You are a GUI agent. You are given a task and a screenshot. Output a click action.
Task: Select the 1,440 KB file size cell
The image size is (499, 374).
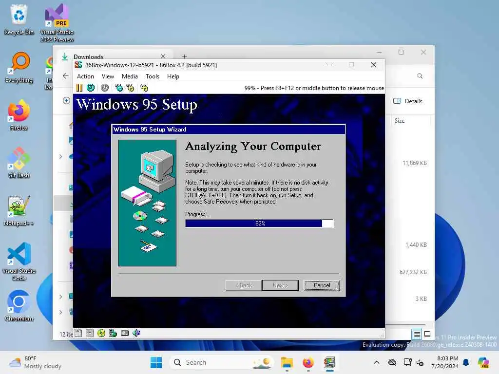416,245
